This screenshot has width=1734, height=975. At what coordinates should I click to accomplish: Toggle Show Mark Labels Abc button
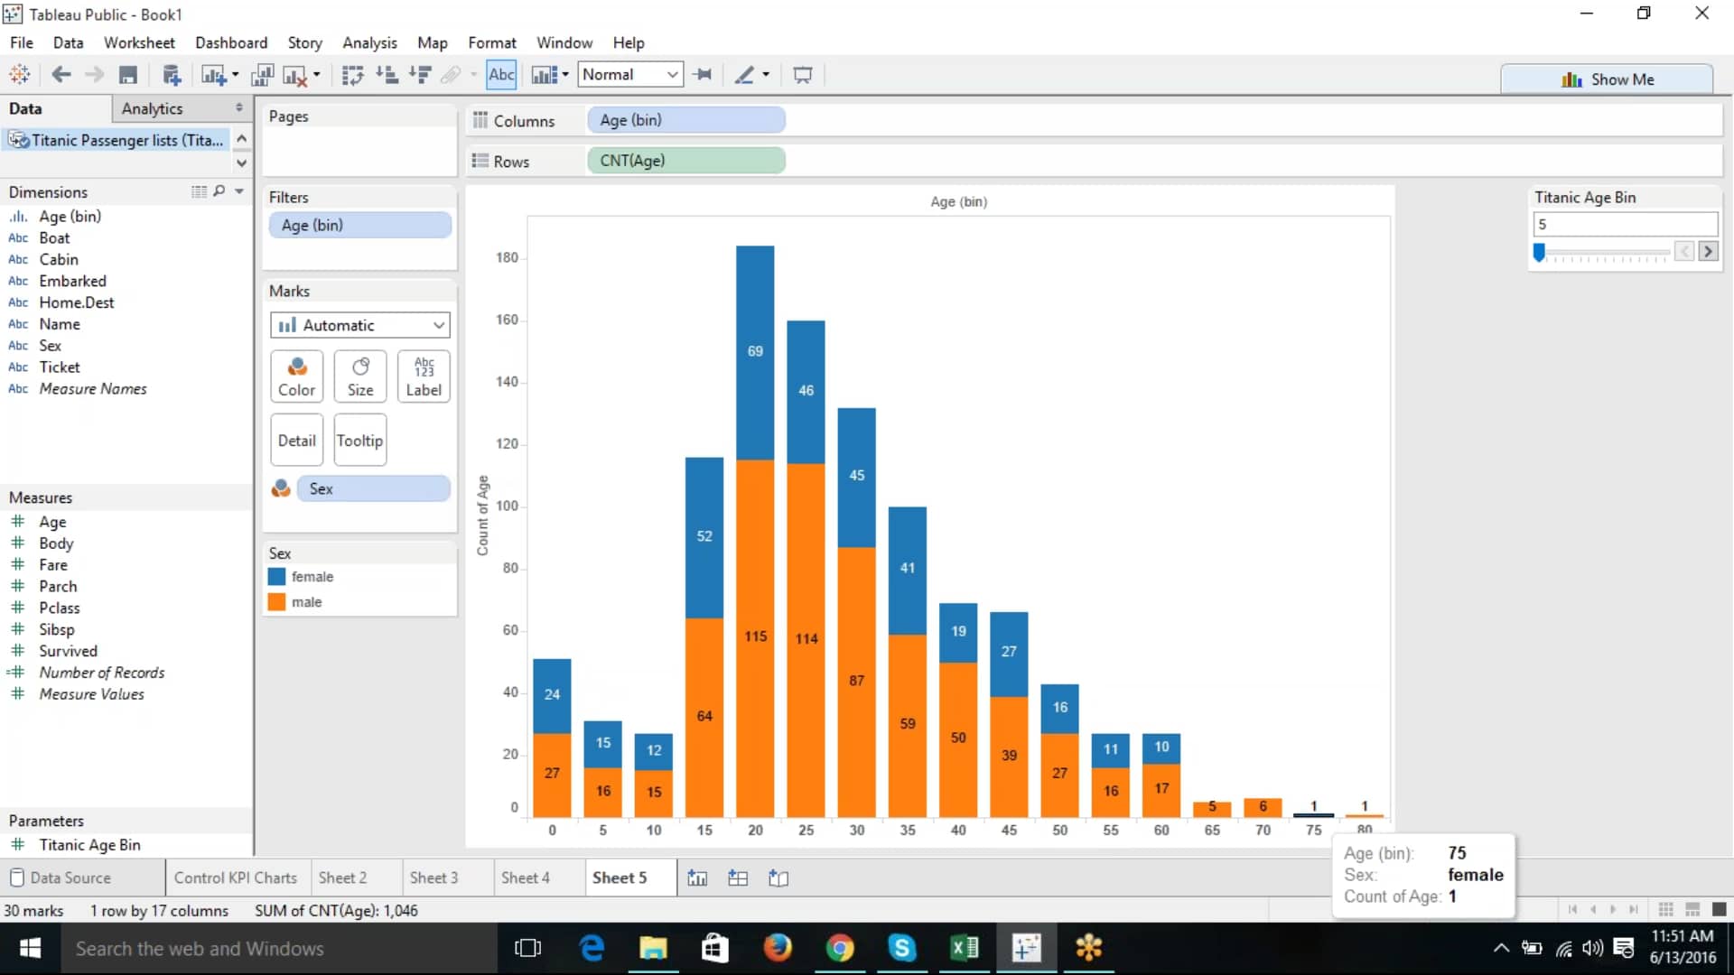click(x=501, y=75)
